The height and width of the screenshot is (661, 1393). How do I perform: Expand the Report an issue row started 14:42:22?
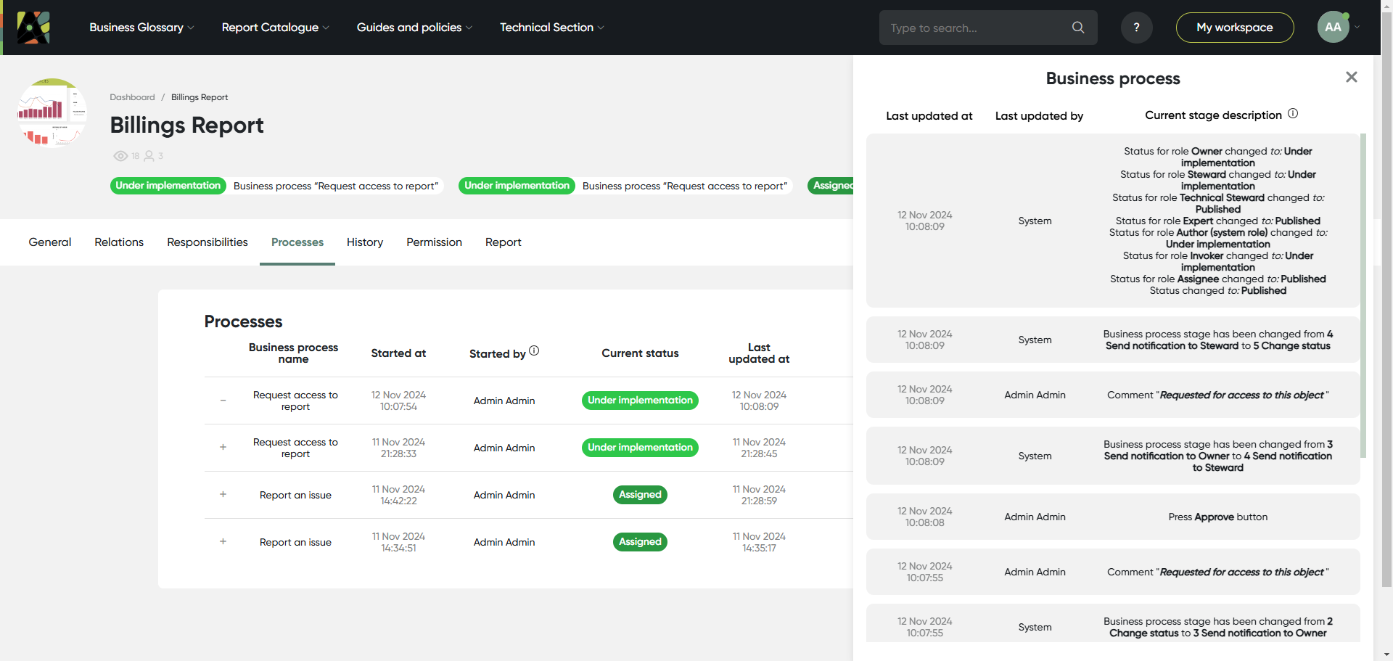[x=223, y=495]
